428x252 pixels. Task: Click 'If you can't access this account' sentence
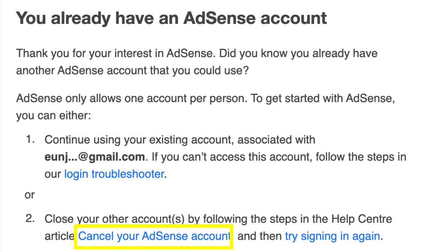231,157
